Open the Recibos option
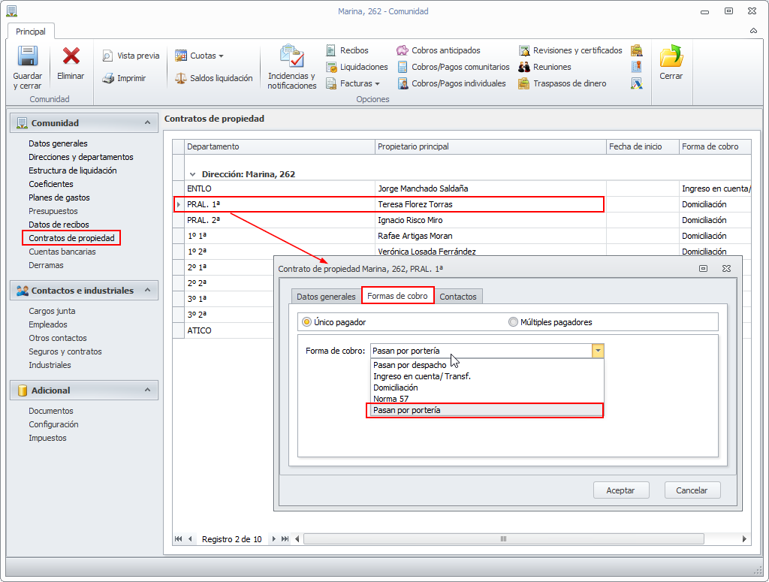 [347, 50]
